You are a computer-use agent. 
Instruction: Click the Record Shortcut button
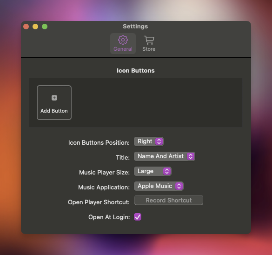[169, 200]
